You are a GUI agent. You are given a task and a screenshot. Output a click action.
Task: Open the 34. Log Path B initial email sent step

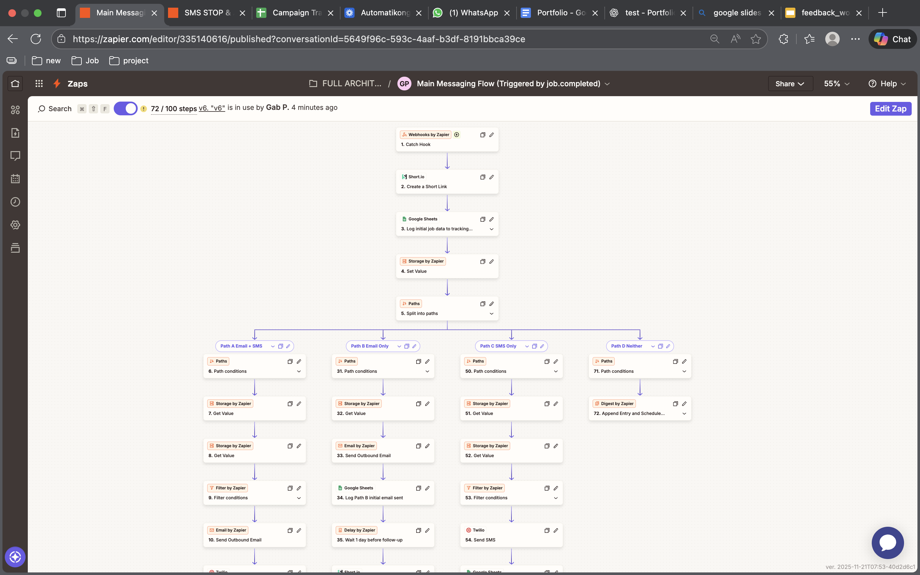[x=383, y=493]
